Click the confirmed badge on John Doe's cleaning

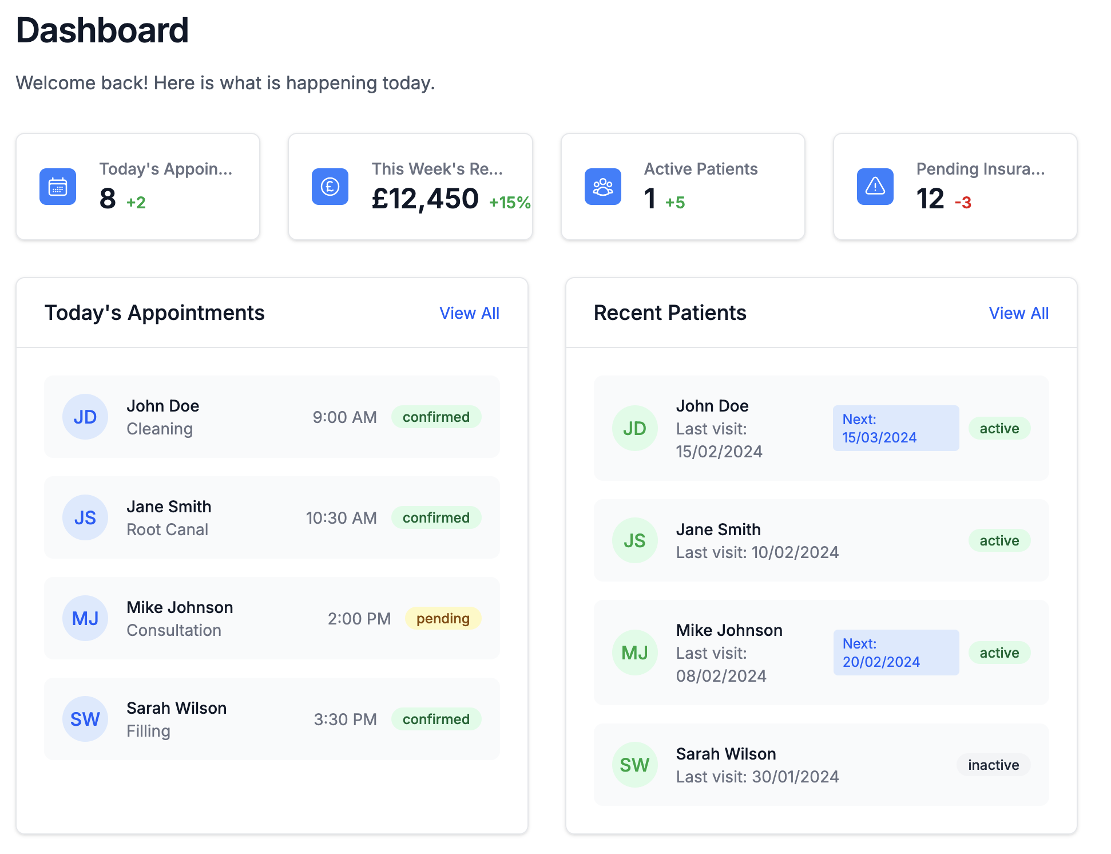coord(437,417)
